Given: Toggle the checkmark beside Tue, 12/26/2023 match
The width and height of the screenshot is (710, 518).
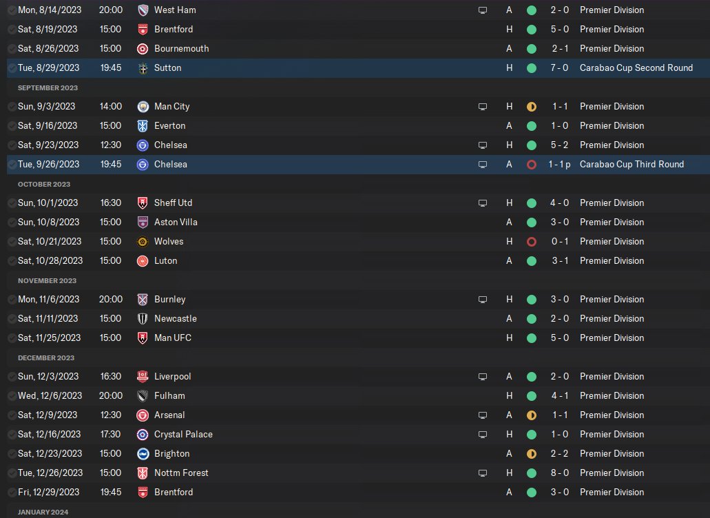Looking at the screenshot, I should (12, 473).
